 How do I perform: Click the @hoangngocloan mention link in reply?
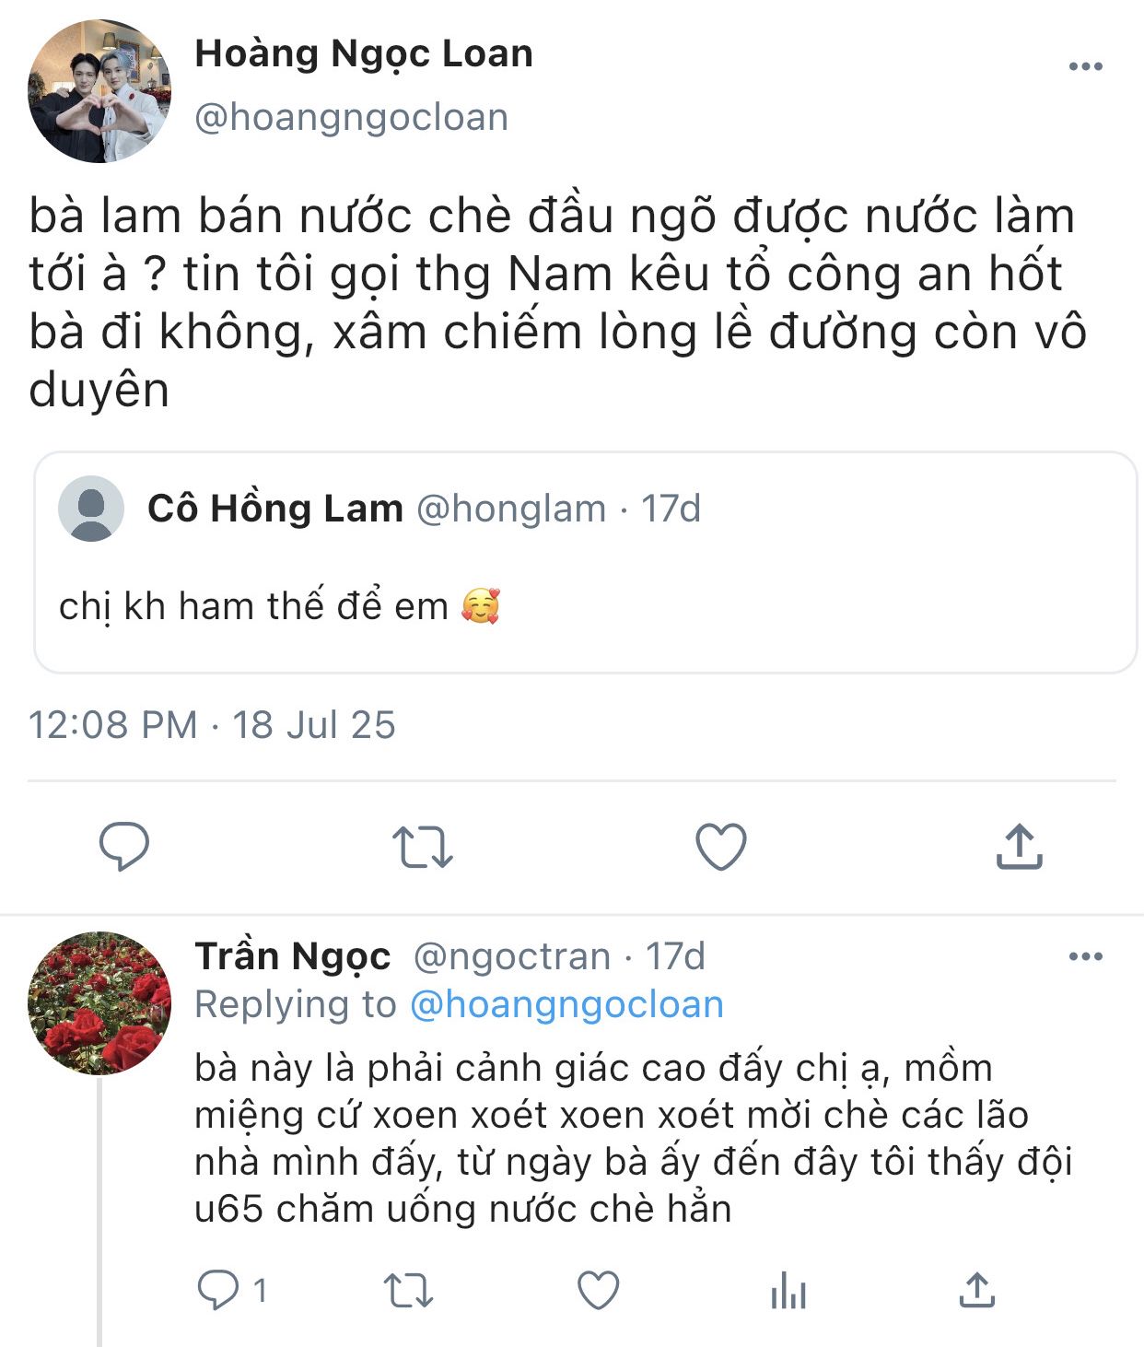pos(566,1004)
